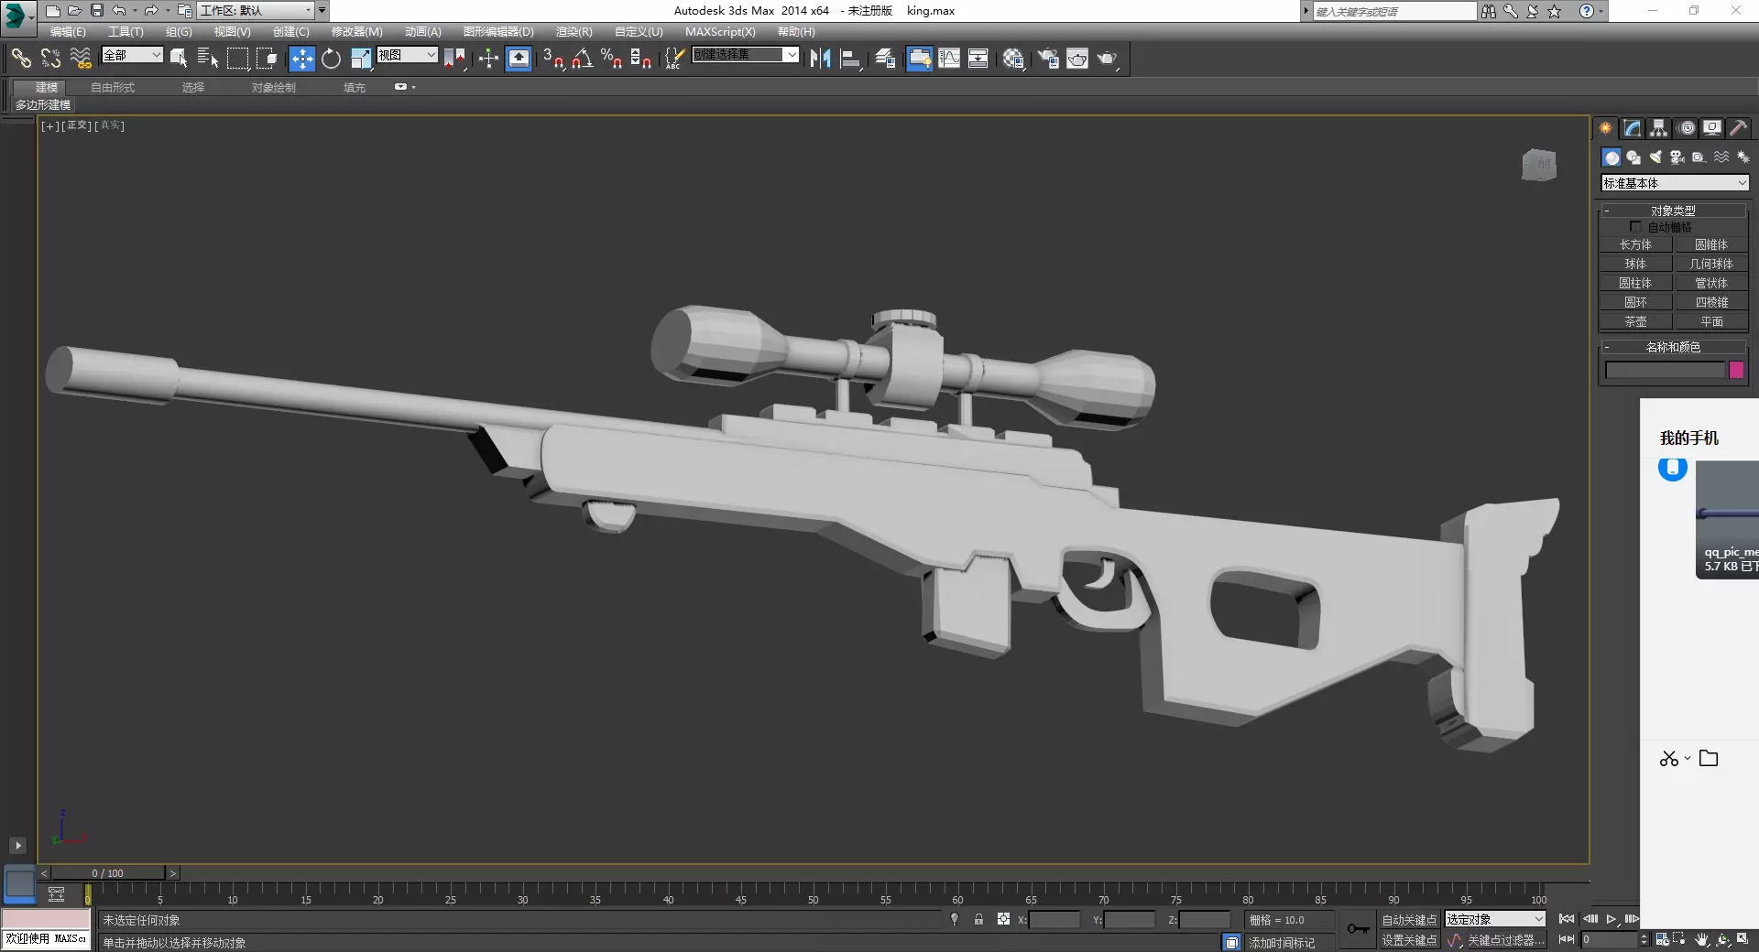Toggle keyboard shortcut override button

[x=519, y=59]
